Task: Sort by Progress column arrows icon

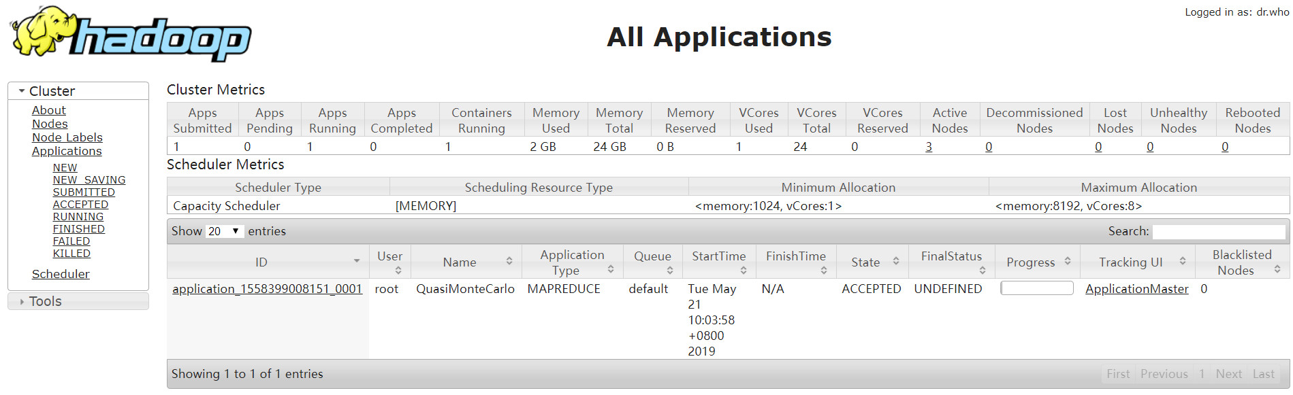Action: tap(1068, 261)
